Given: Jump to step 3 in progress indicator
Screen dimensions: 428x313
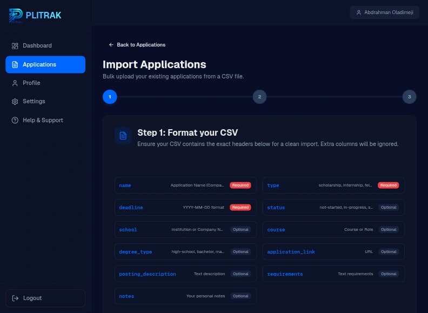Looking at the screenshot, I should tap(409, 97).
